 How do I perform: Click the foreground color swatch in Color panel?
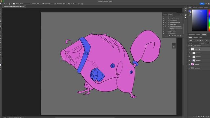[190, 11]
